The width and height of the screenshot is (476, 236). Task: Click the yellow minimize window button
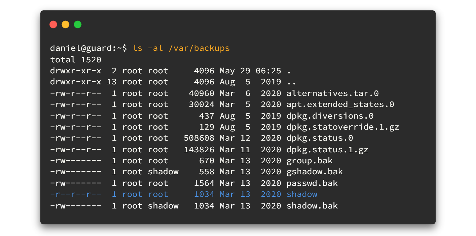pyautogui.click(x=65, y=24)
